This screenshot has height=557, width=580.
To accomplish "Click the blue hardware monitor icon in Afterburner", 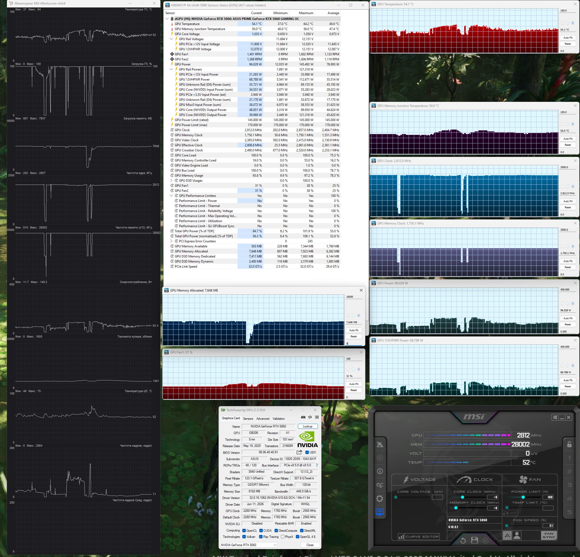I will click(x=380, y=512).
